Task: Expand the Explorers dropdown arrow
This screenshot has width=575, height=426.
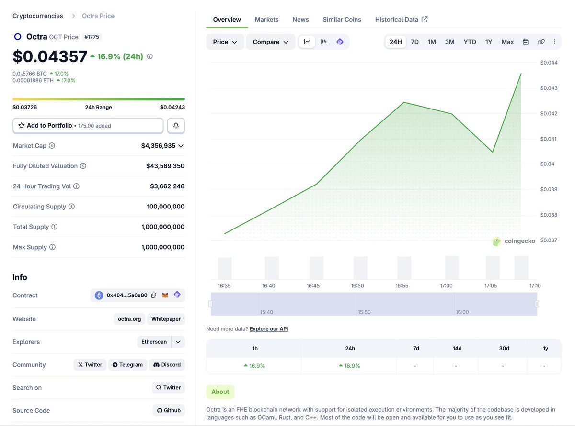Action: pyautogui.click(x=178, y=342)
